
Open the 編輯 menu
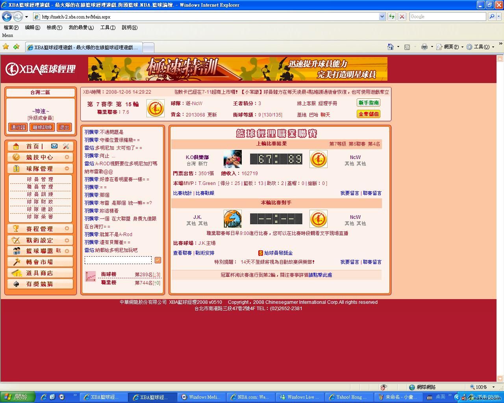pyautogui.click(x=32, y=28)
